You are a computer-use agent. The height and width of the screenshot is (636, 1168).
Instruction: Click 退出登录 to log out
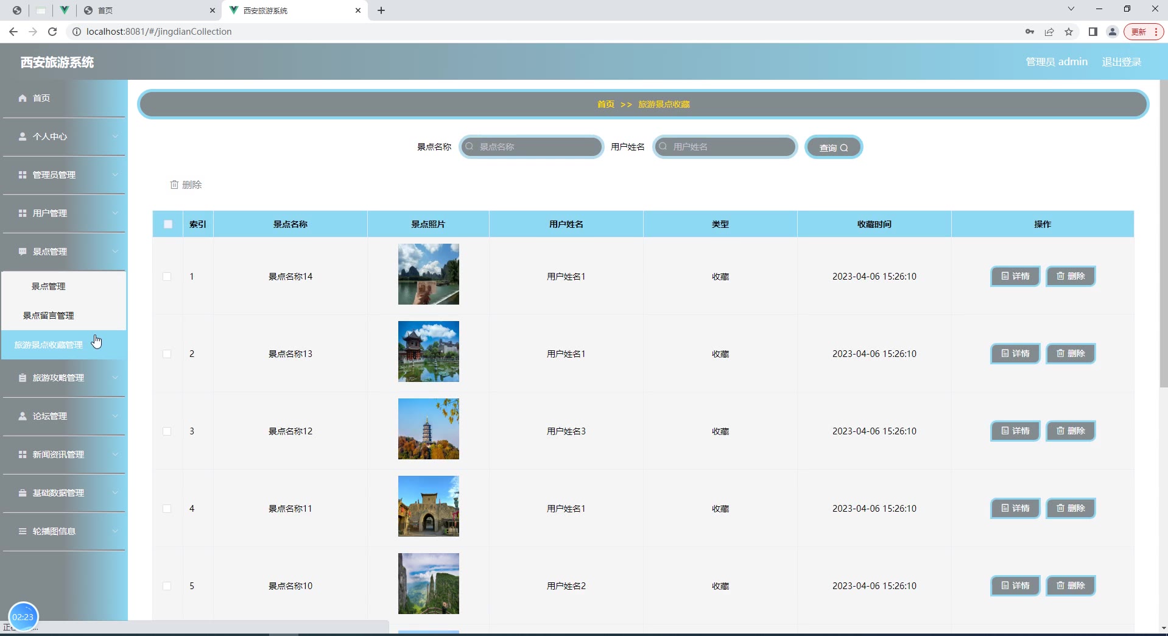coord(1121,62)
